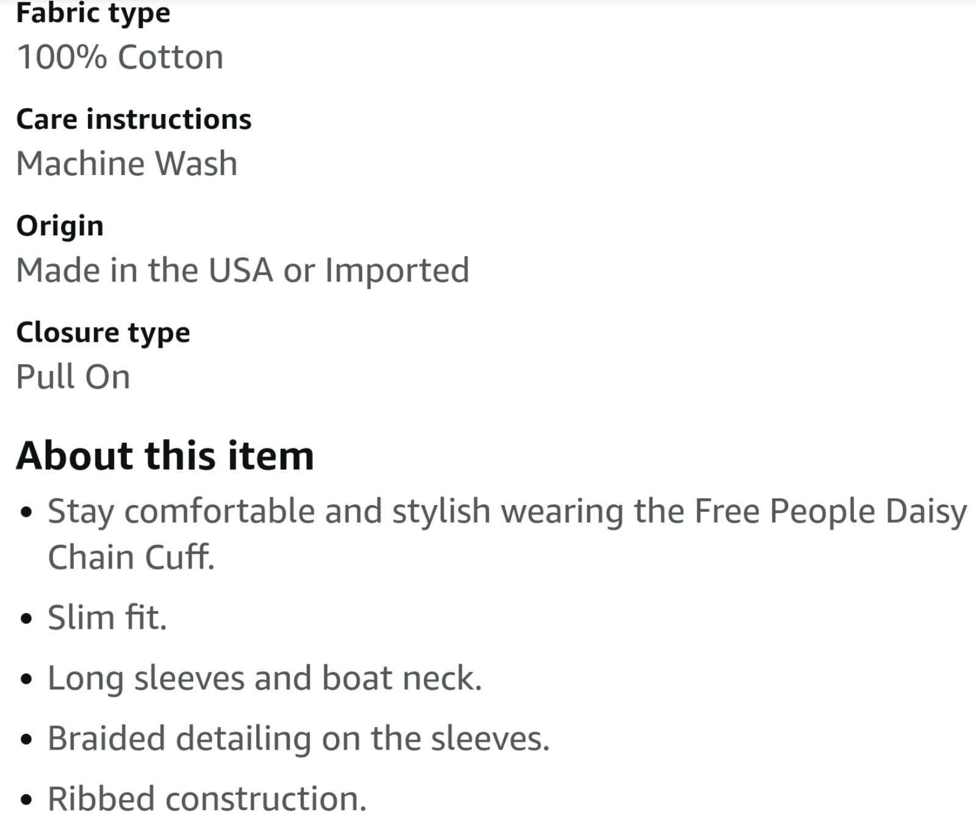Click bullet dot before Slim fit
The width and height of the screenshot is (976, 829).
tap(26, 619)
